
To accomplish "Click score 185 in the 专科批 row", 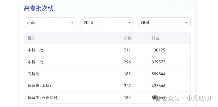I will (x=127, y=74).
